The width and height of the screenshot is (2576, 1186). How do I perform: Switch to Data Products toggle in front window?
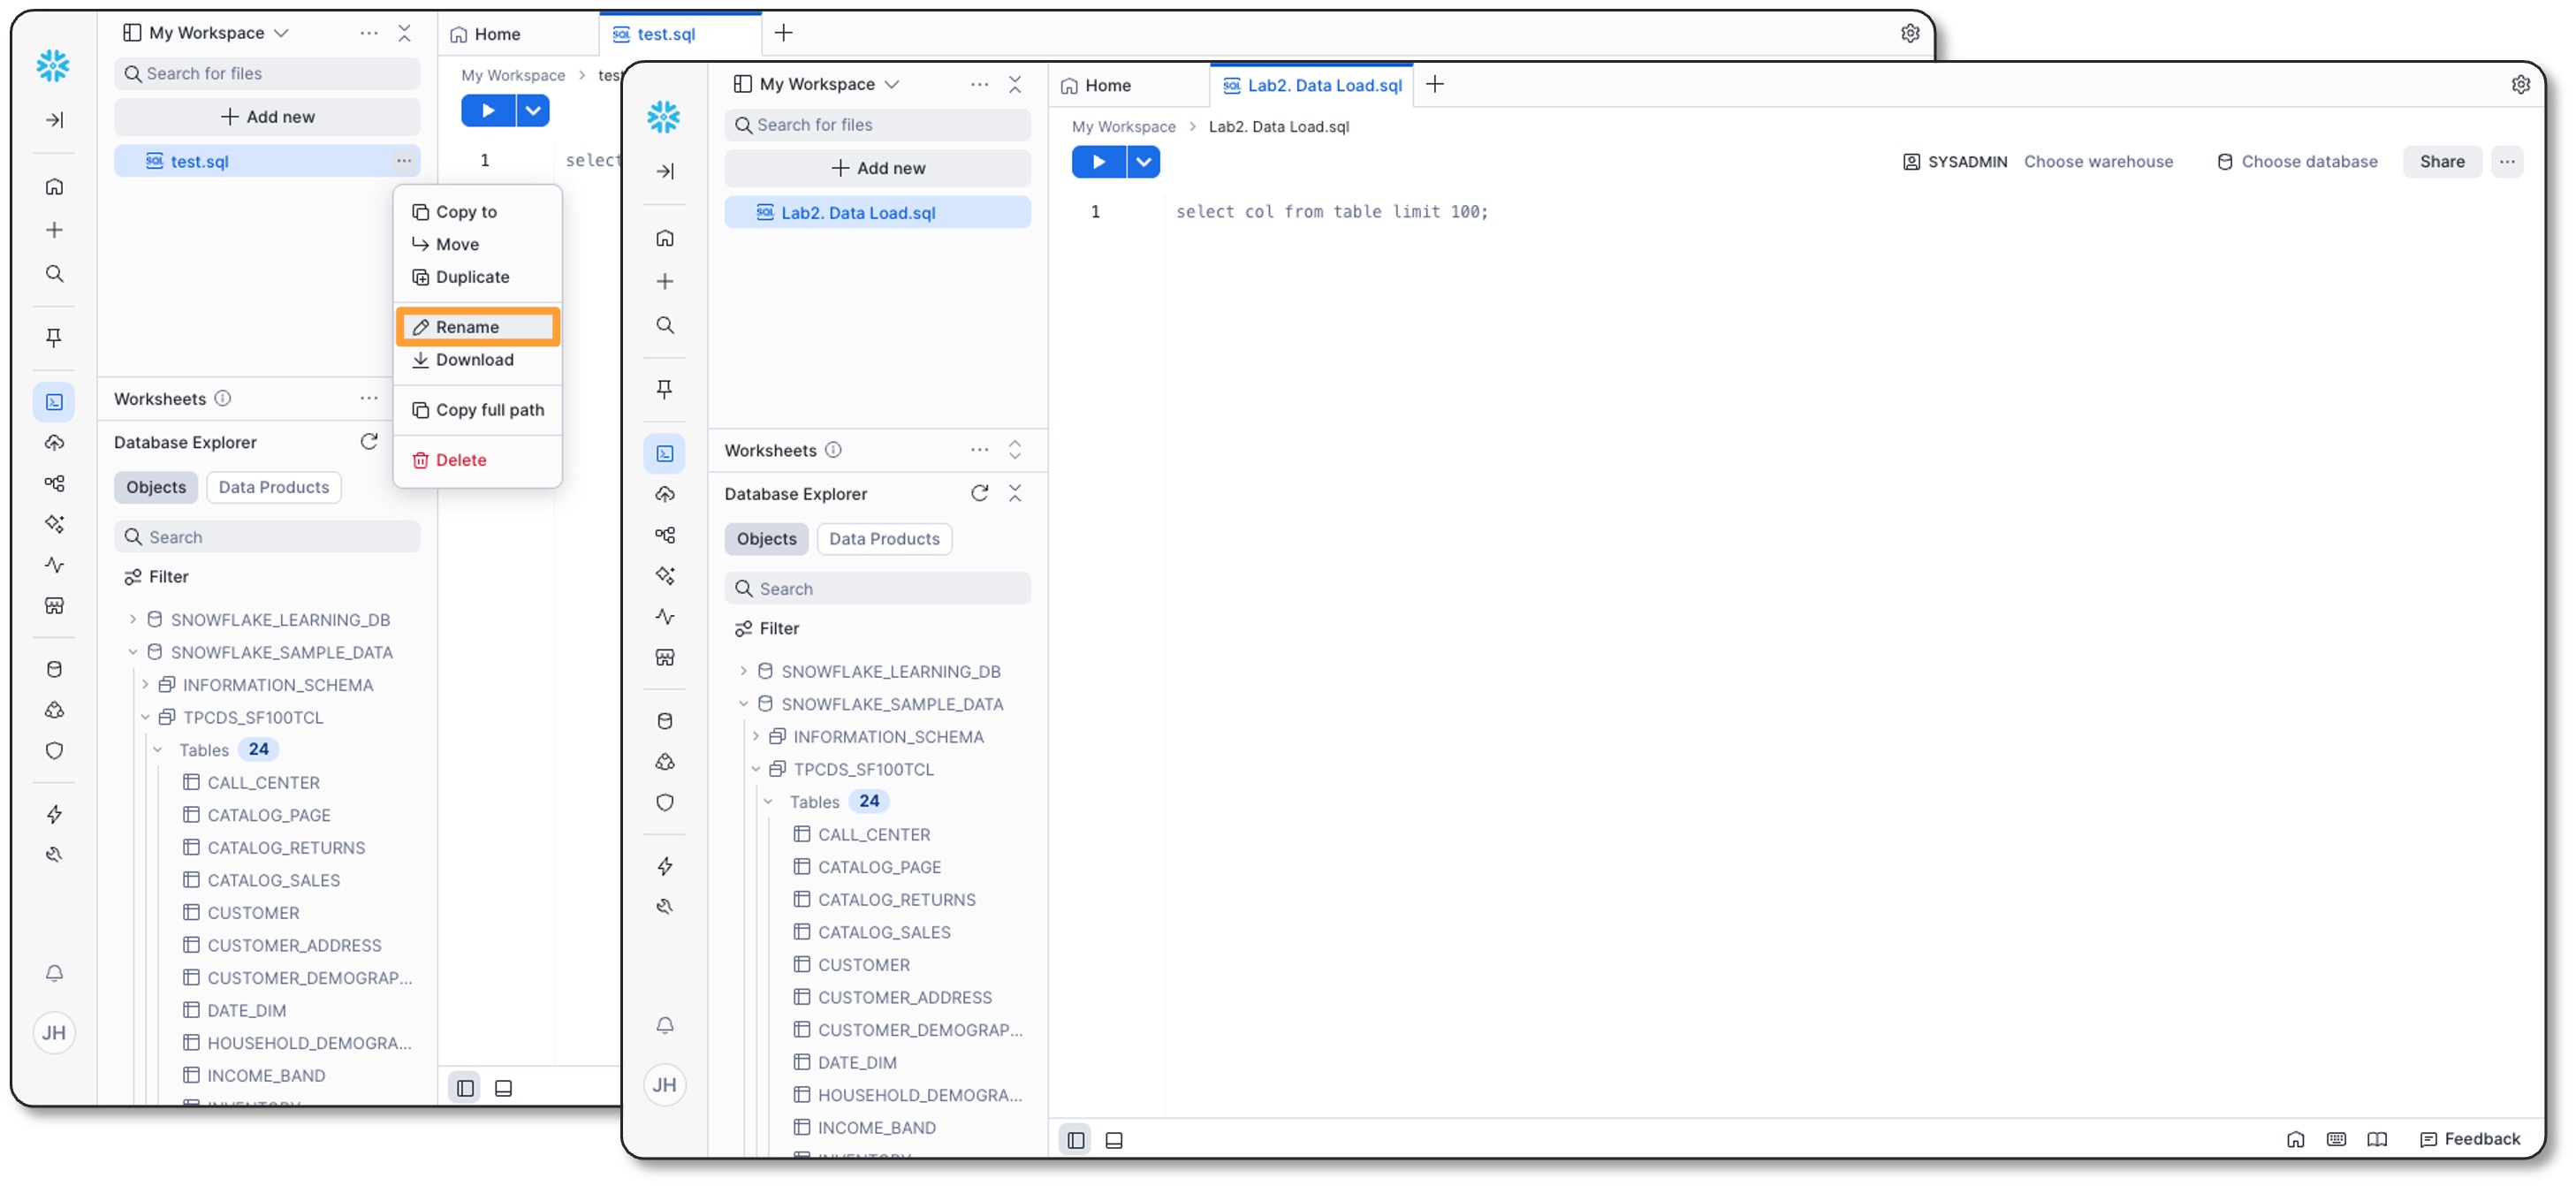884,539
